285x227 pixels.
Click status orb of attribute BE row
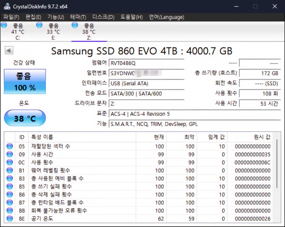coord(10,219)
